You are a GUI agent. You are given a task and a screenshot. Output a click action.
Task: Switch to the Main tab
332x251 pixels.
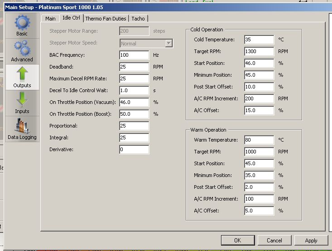point(50,19)
